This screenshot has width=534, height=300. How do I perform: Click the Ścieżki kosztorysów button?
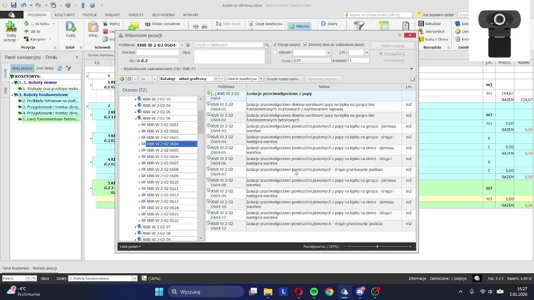(284, 79)
